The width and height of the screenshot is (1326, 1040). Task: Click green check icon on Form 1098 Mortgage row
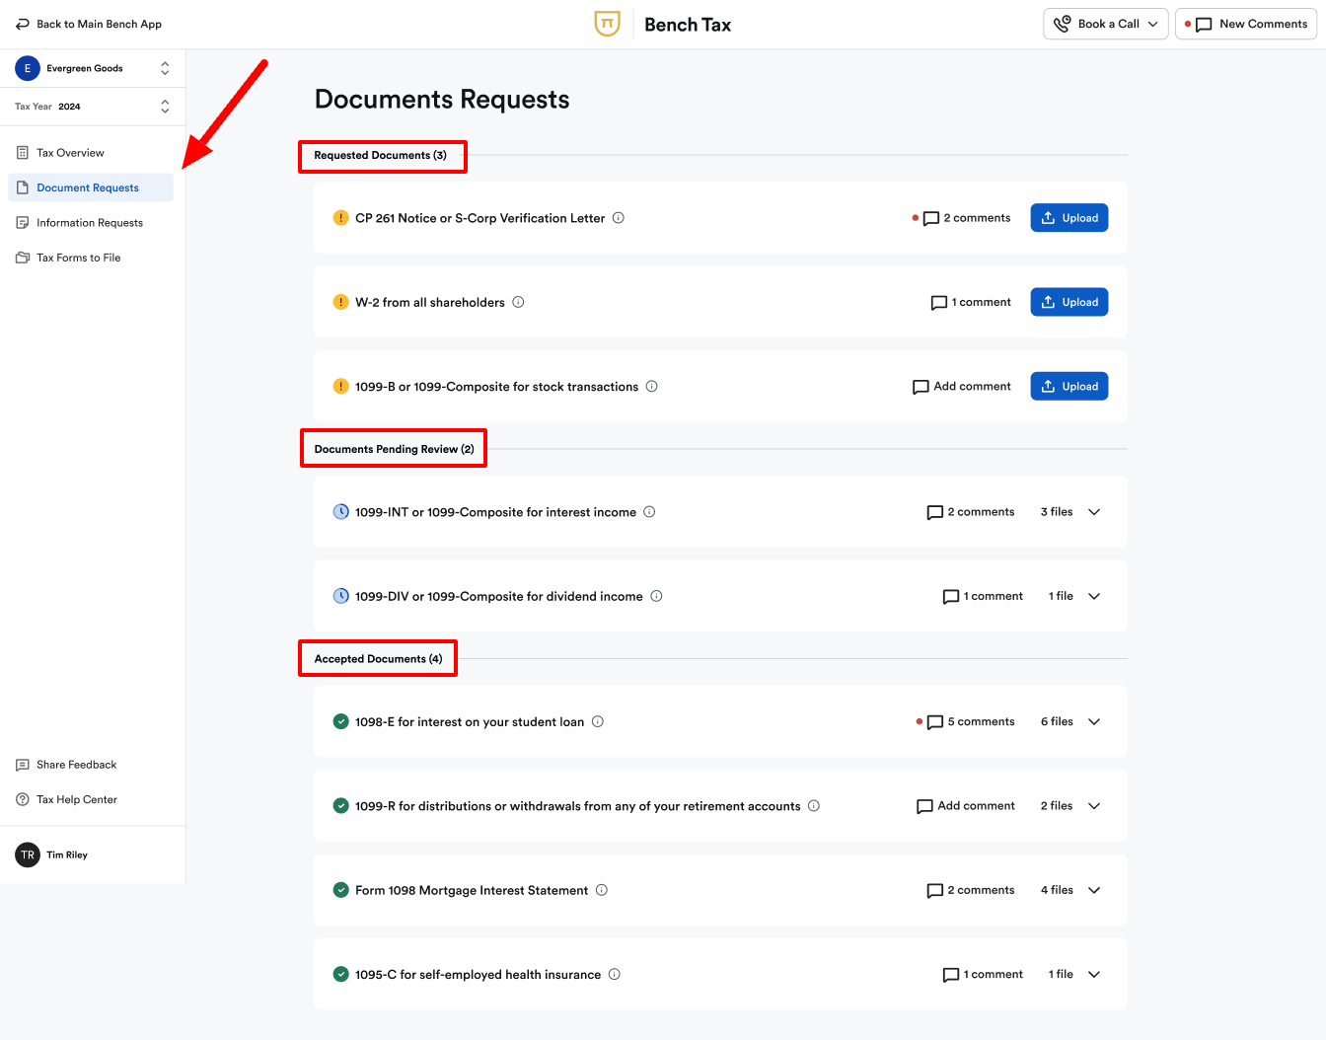[340, 890]
